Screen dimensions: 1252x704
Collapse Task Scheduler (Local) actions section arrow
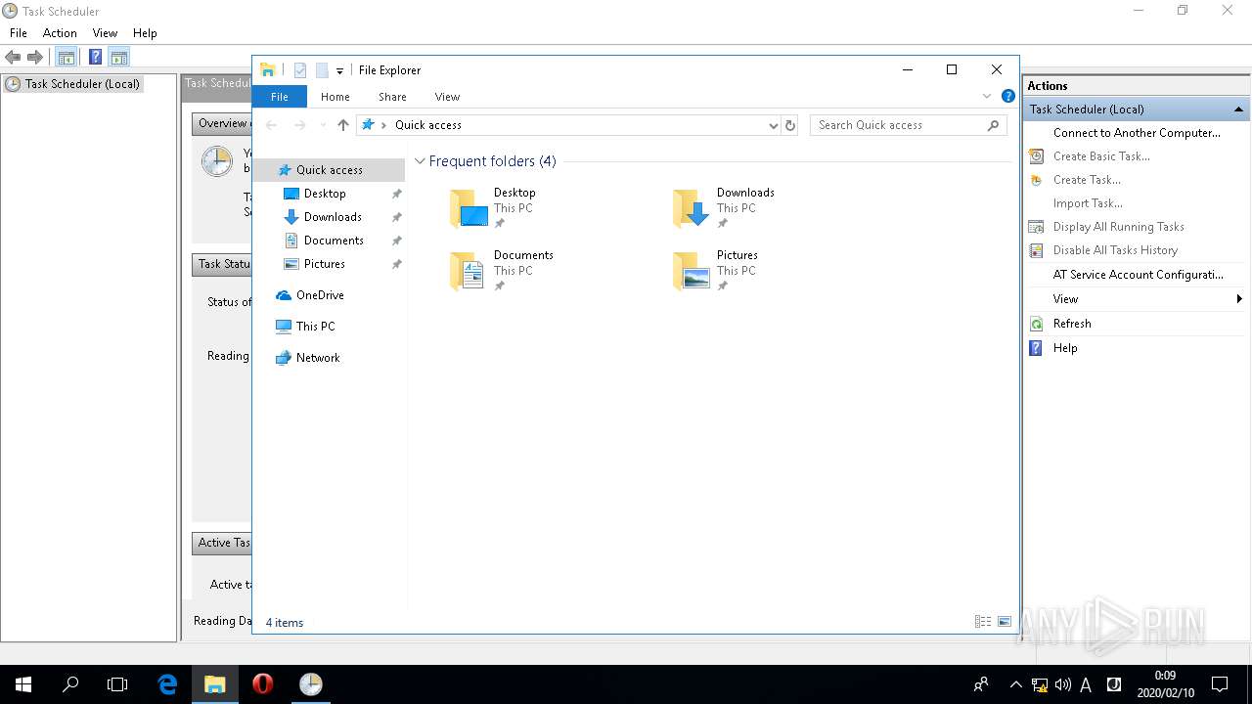1238,110
